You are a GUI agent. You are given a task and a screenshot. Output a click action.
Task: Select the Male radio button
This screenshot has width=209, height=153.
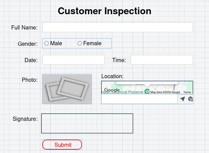47,43
